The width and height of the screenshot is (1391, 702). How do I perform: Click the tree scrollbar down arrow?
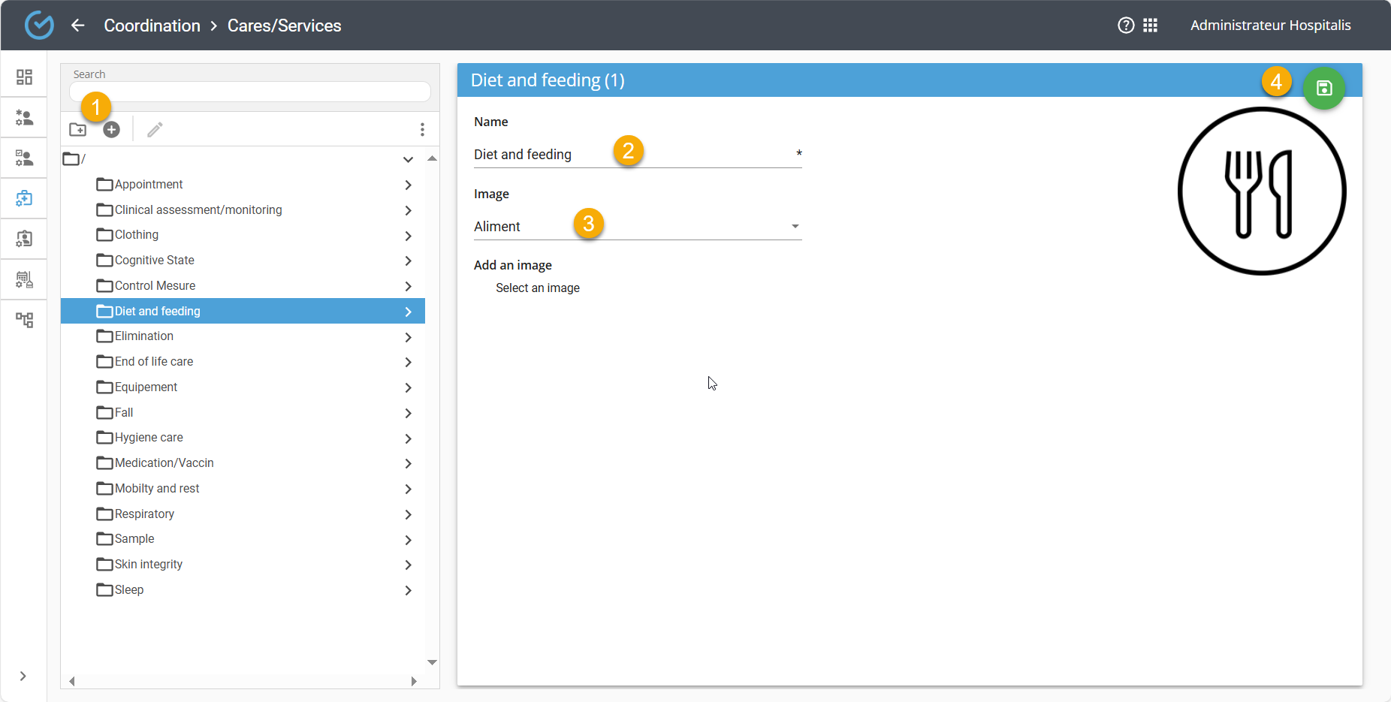432,662
